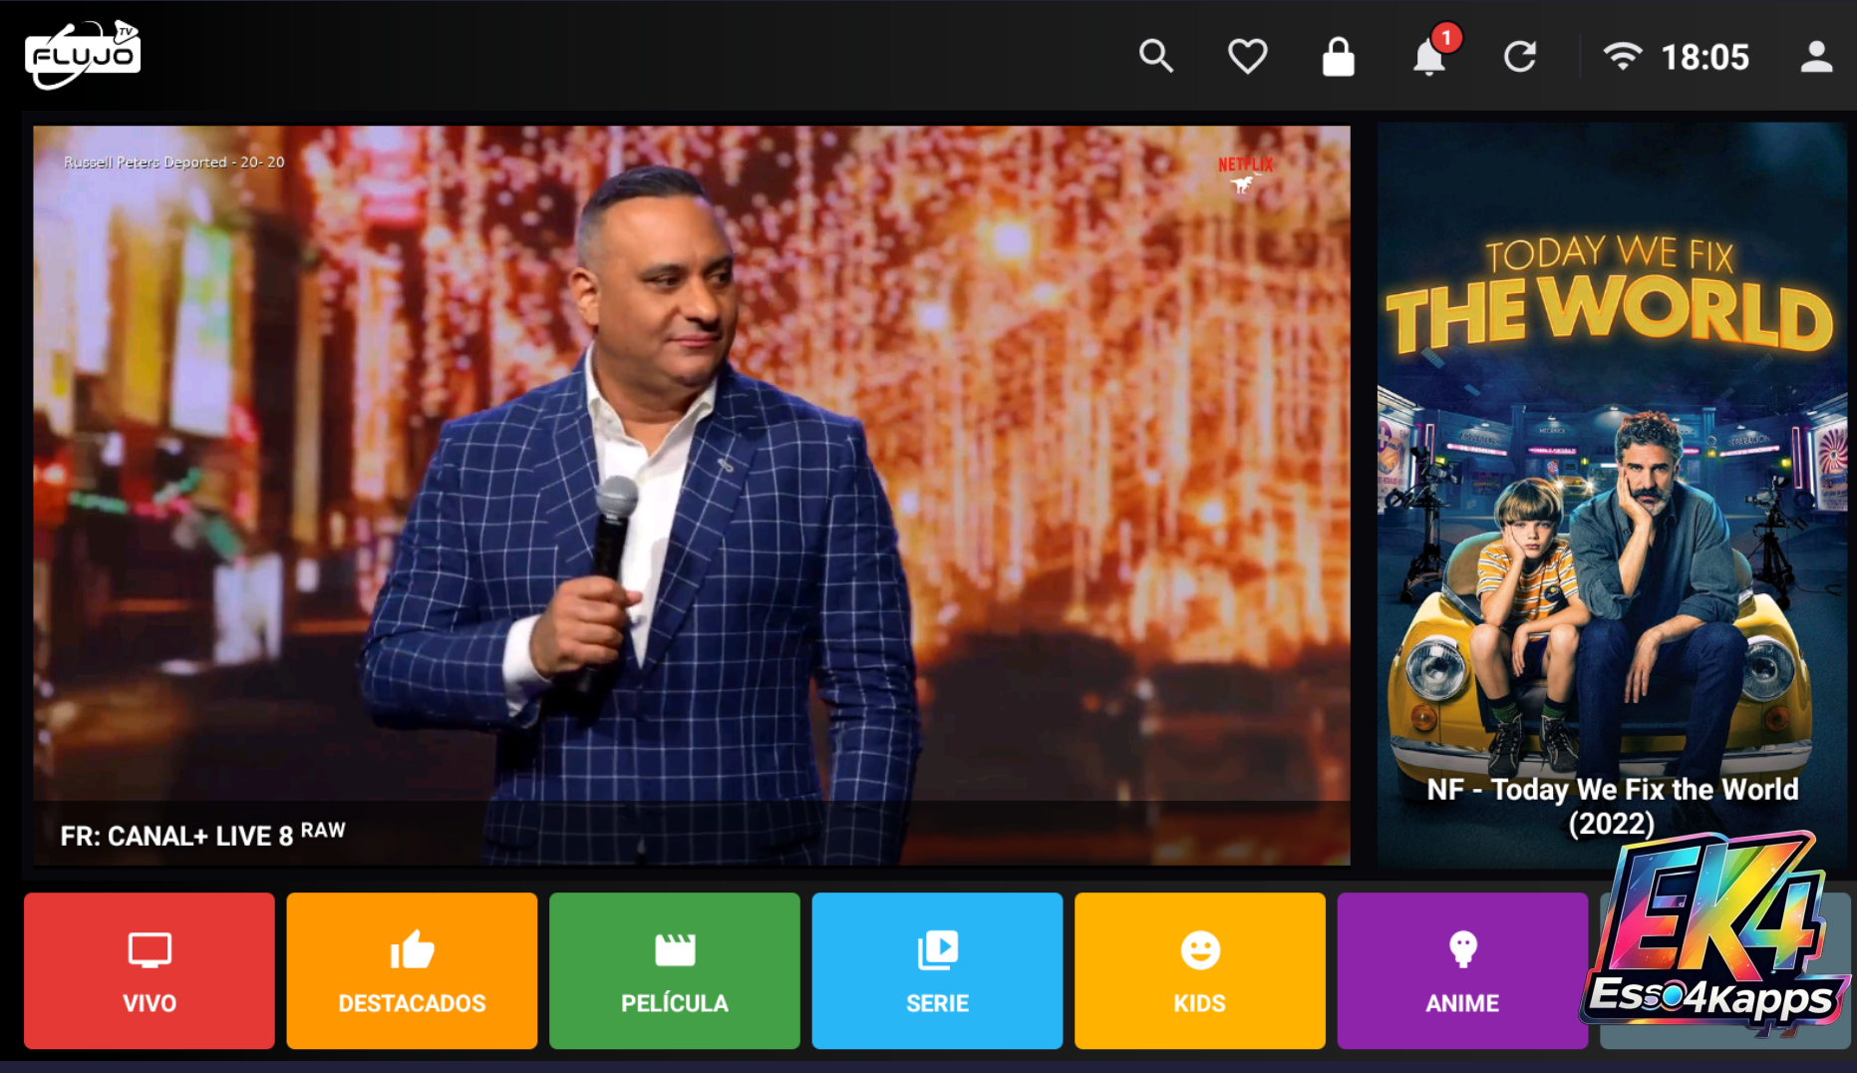Viewport: 1857px width, 1073px height.
Task: Click the refresh arrow icon
Action: click(x=1520, y=57)
